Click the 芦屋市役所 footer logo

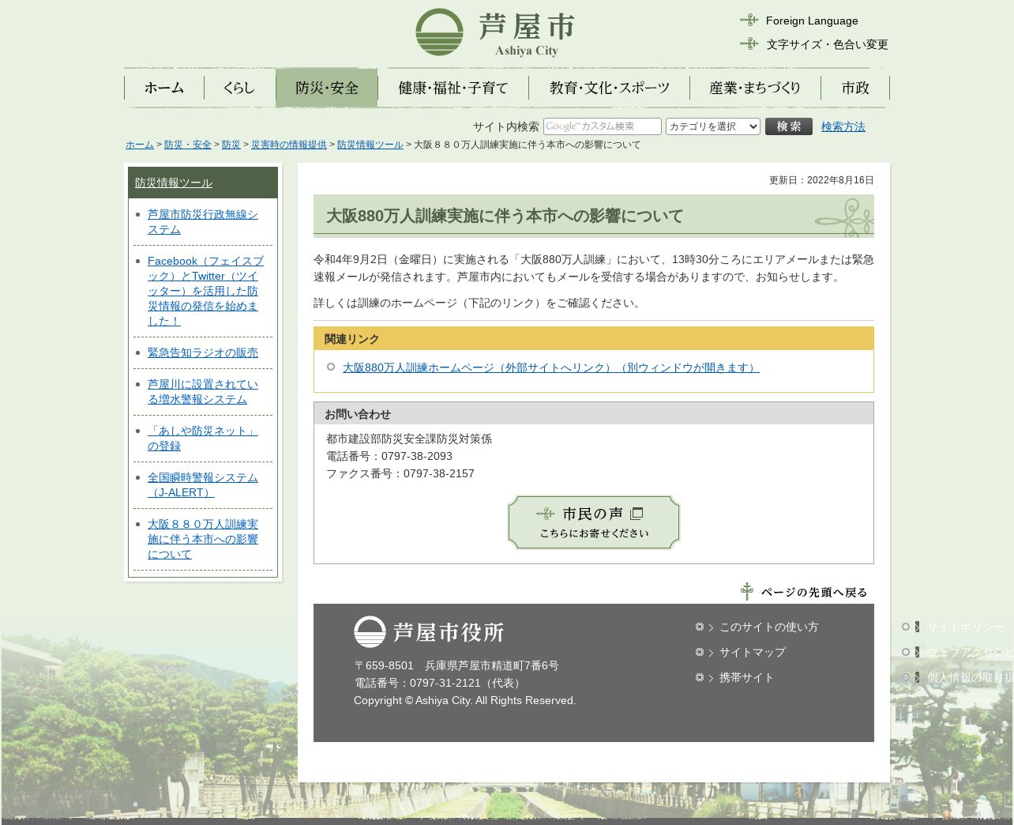pos(429,632)
